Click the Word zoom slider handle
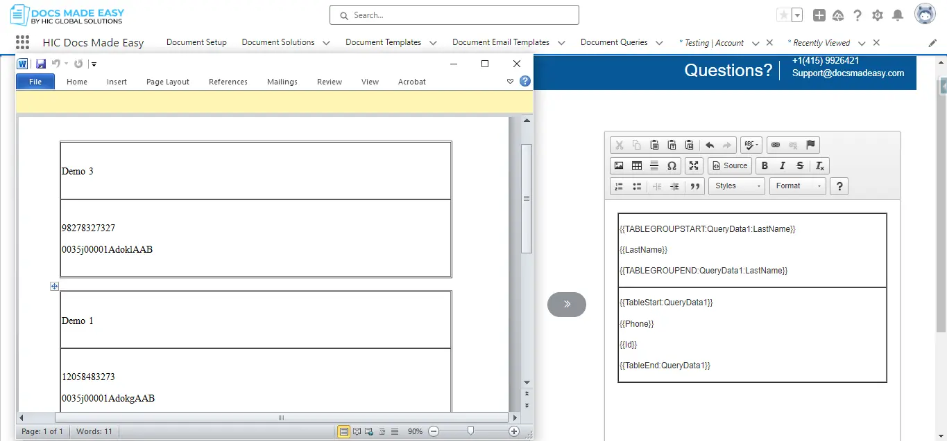The width and height of the screenshot is (947, 441). [470, 431]
